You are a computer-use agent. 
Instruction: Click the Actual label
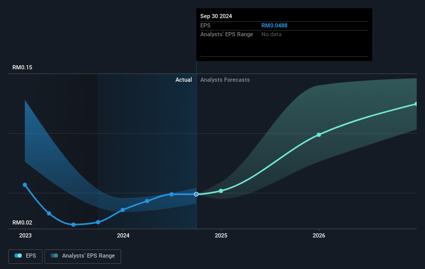[x=183, y=80]
